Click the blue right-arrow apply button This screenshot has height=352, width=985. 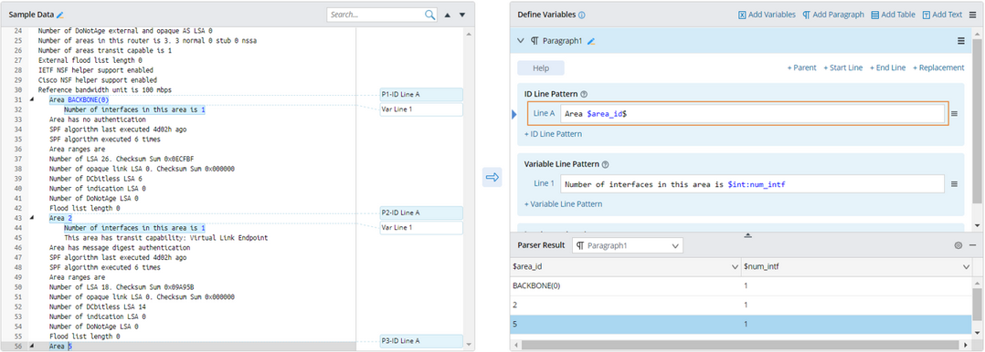point(492,178)
